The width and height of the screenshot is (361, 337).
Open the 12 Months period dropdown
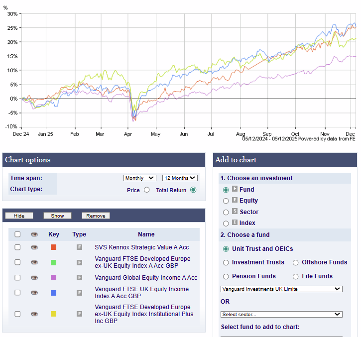[180, 178]
